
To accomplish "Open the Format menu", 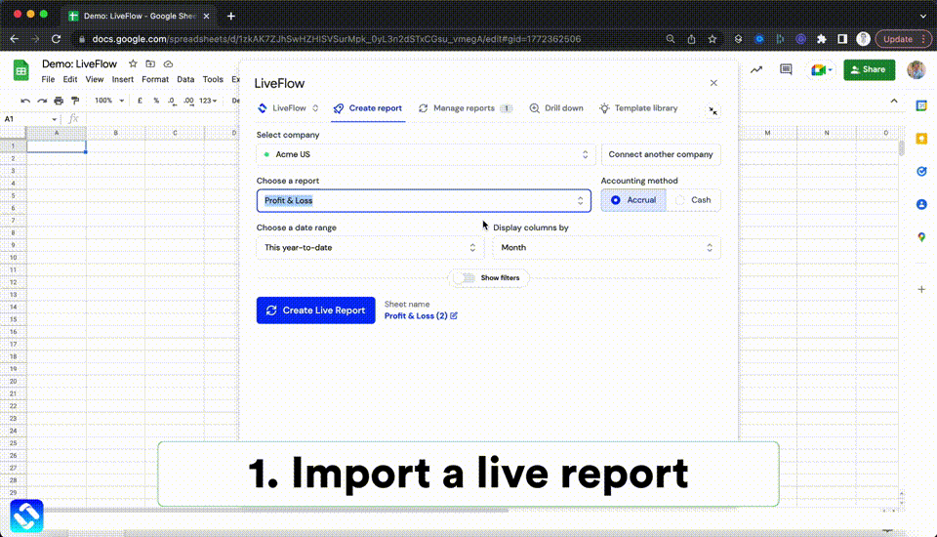I will pyautogui.click(x=155, y=79).
